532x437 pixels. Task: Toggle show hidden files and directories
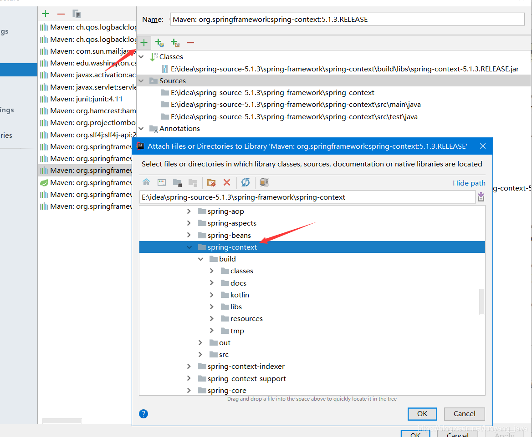[x=264, y=183]
